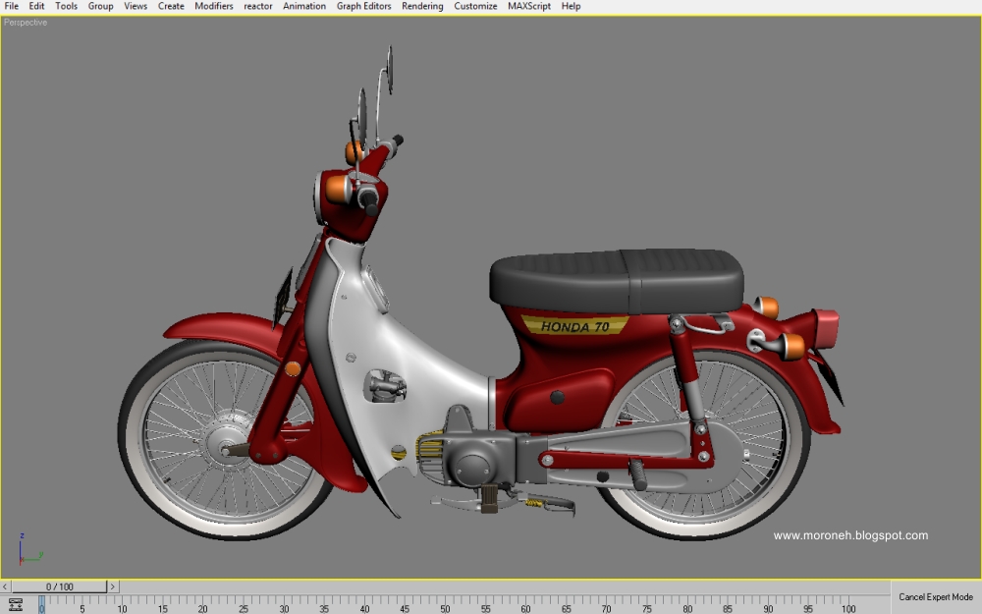Open the Views menu
This screenshot has width=982, height=614.
click(x=136, y=6)
